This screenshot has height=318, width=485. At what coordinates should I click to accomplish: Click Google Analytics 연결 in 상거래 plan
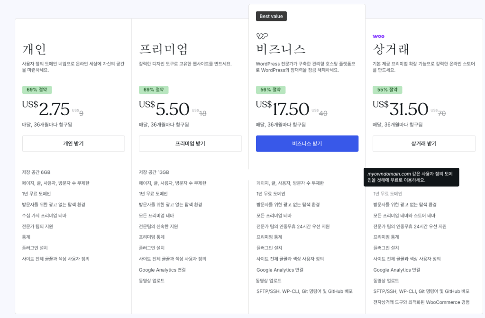click(x=397, y=270)
